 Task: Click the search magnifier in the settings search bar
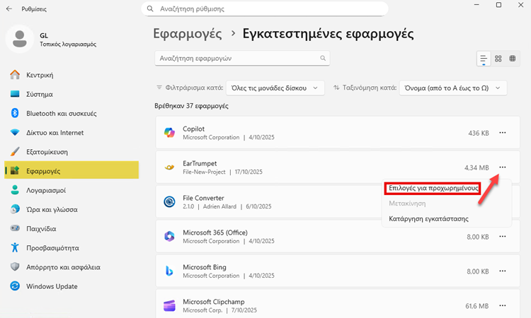pyautogui.click(x=150, y=8)
